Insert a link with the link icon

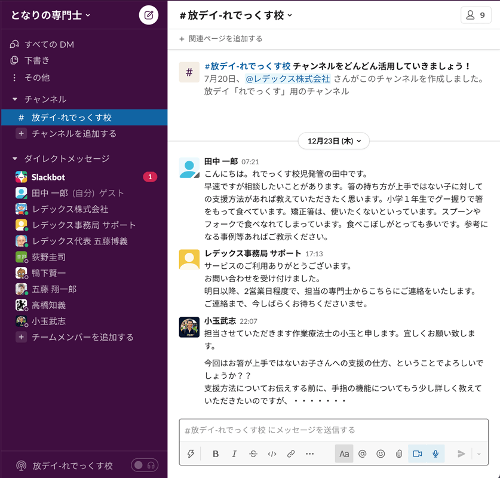click(x=291, y=454)
